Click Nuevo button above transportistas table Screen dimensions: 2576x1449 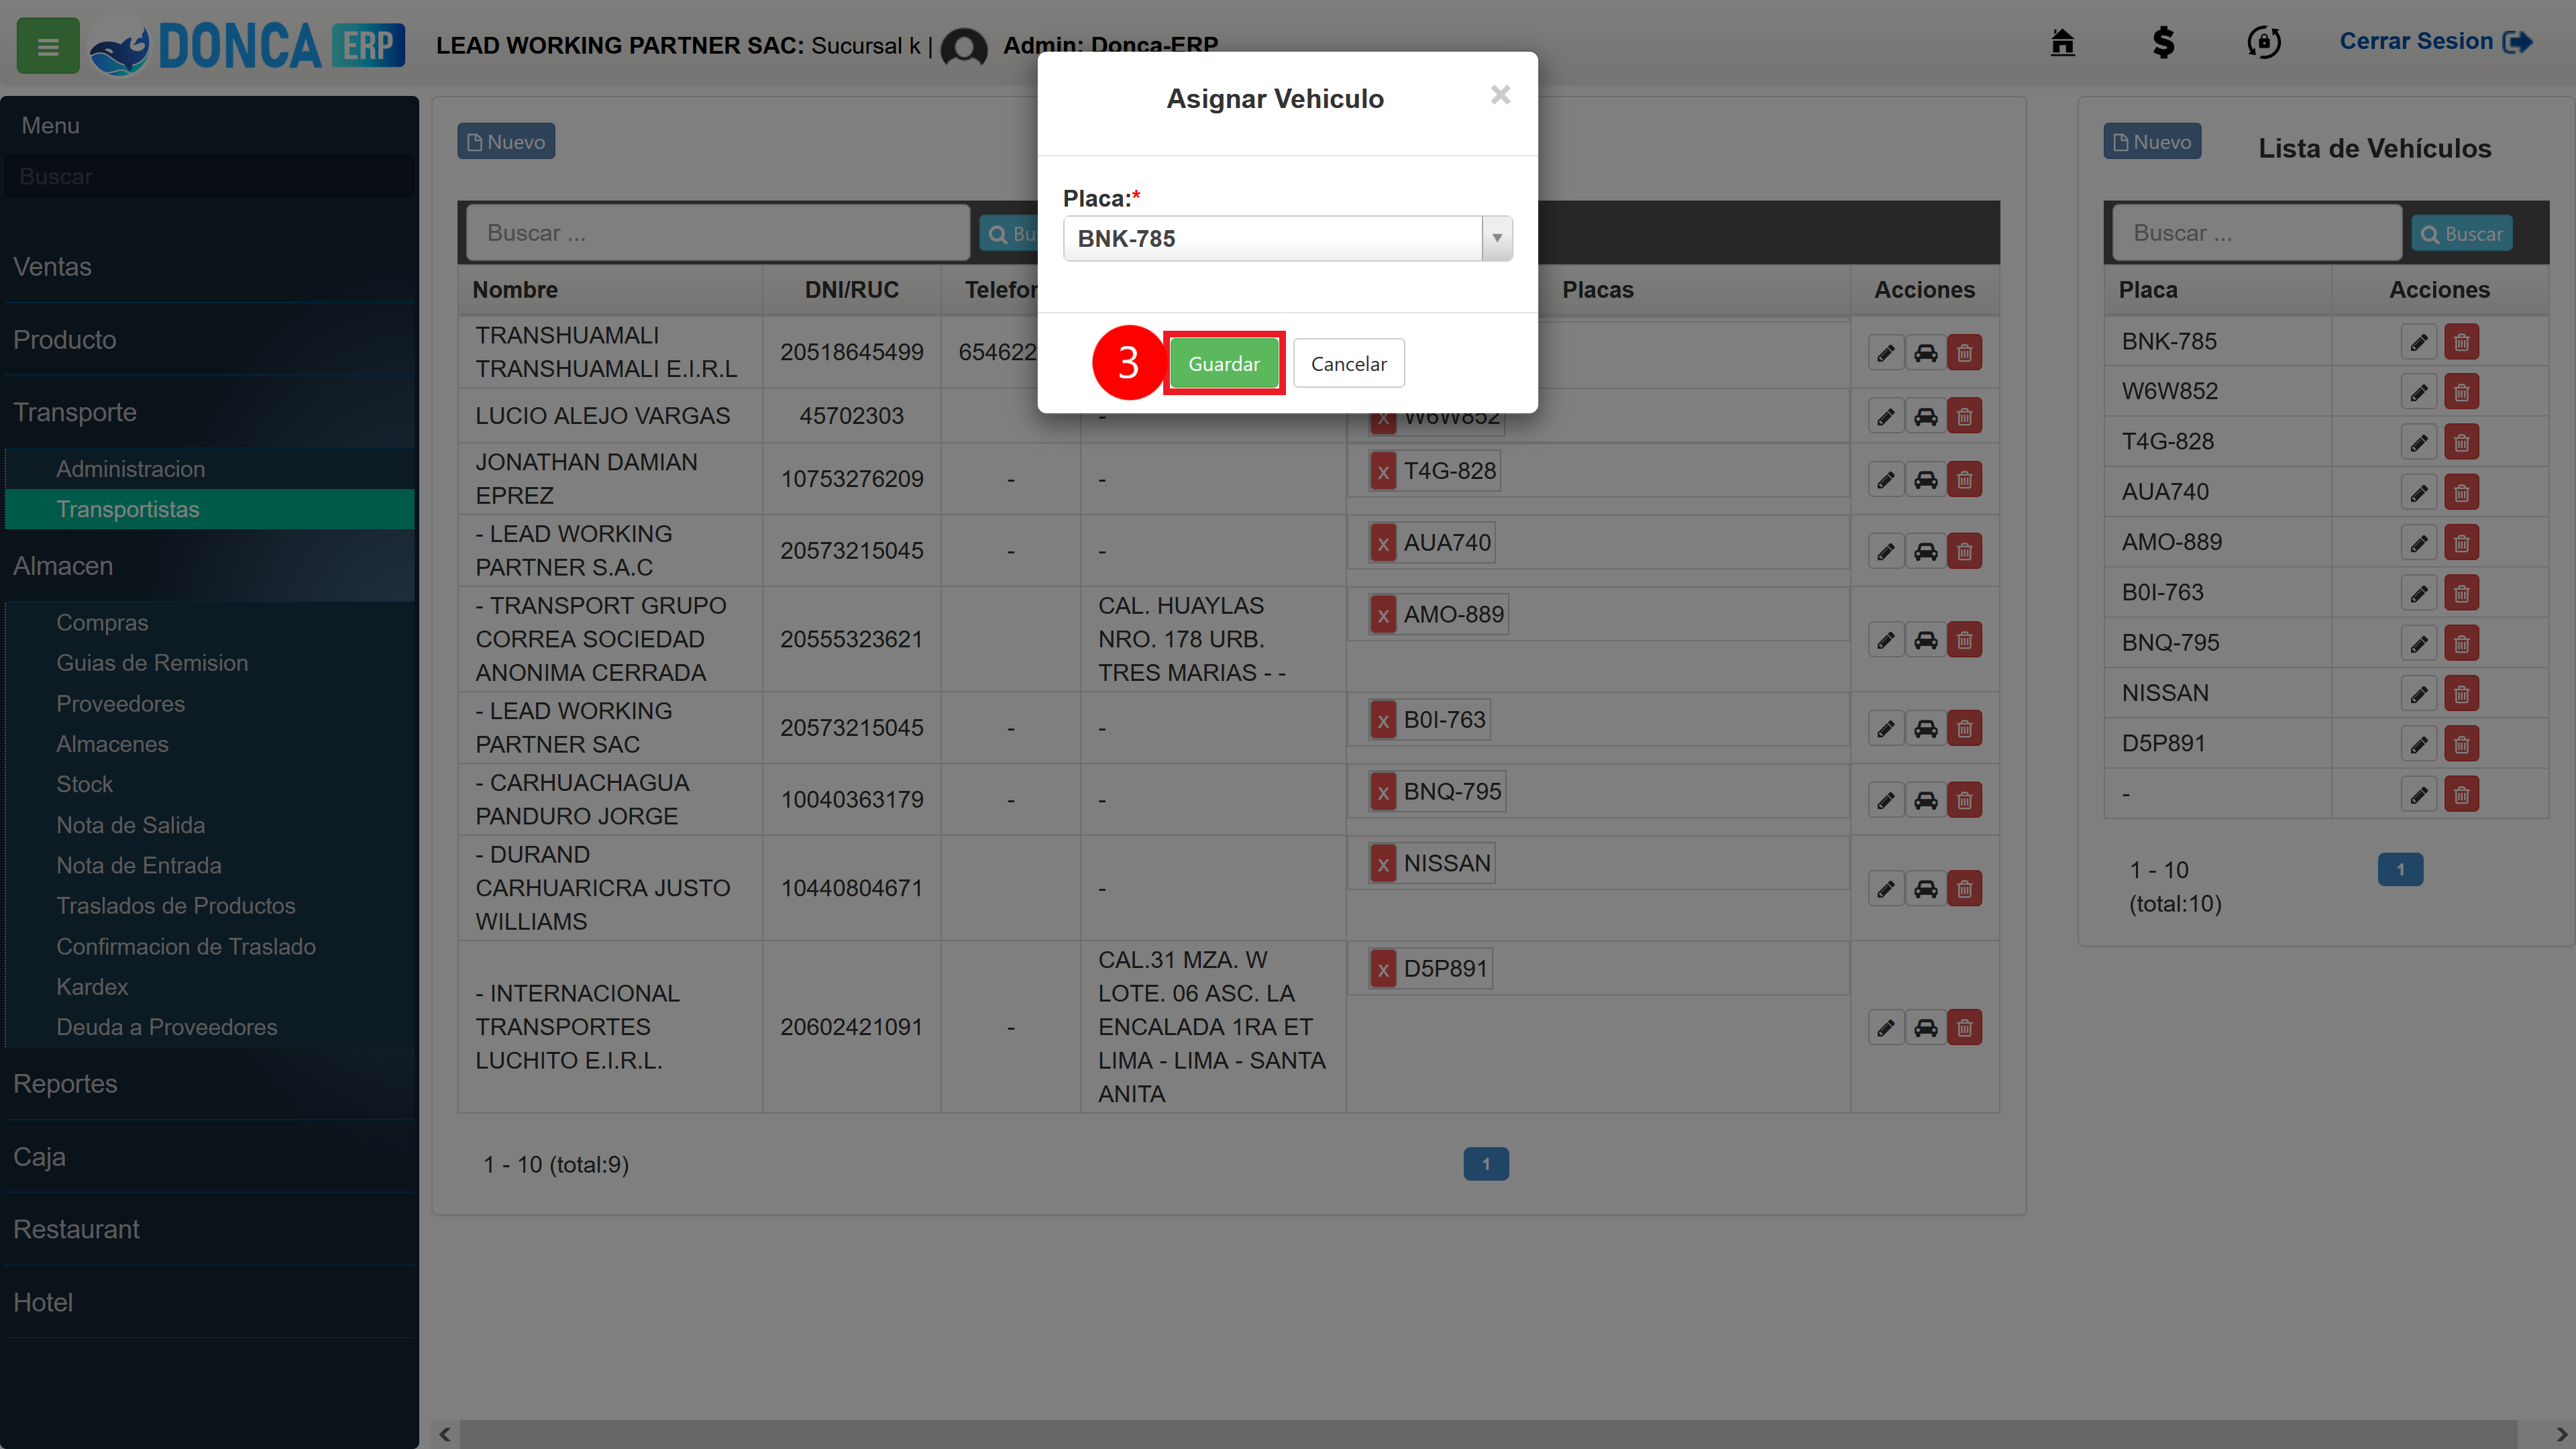pyautogui.click(x=506, y=141)
